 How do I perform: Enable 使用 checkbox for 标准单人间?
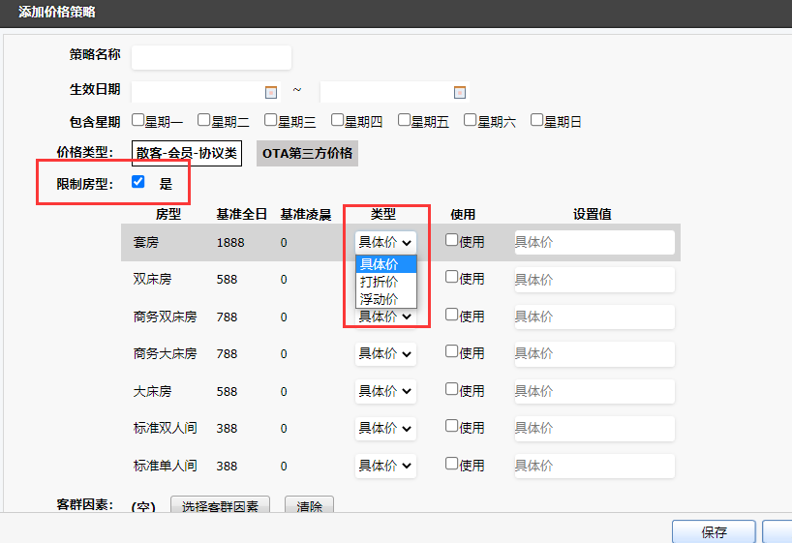pos(451,464)
